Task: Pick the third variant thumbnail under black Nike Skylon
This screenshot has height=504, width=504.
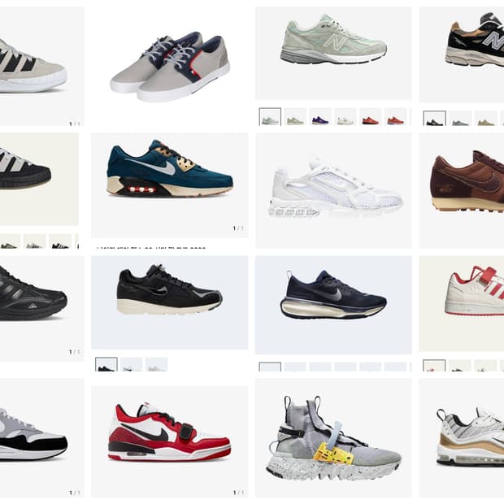Action: (157, 364)
